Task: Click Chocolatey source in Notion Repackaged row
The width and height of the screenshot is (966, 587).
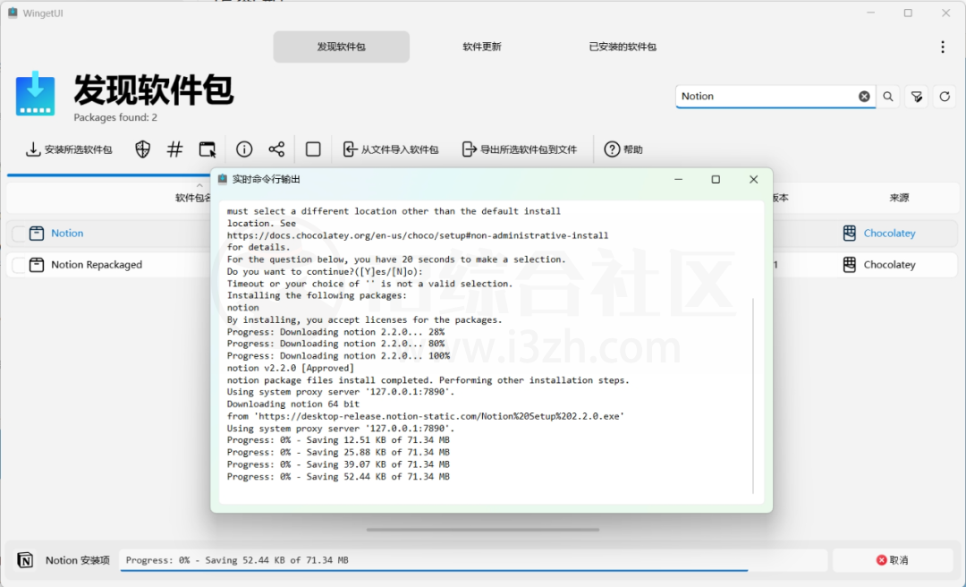Action: (x=889, y=265)
